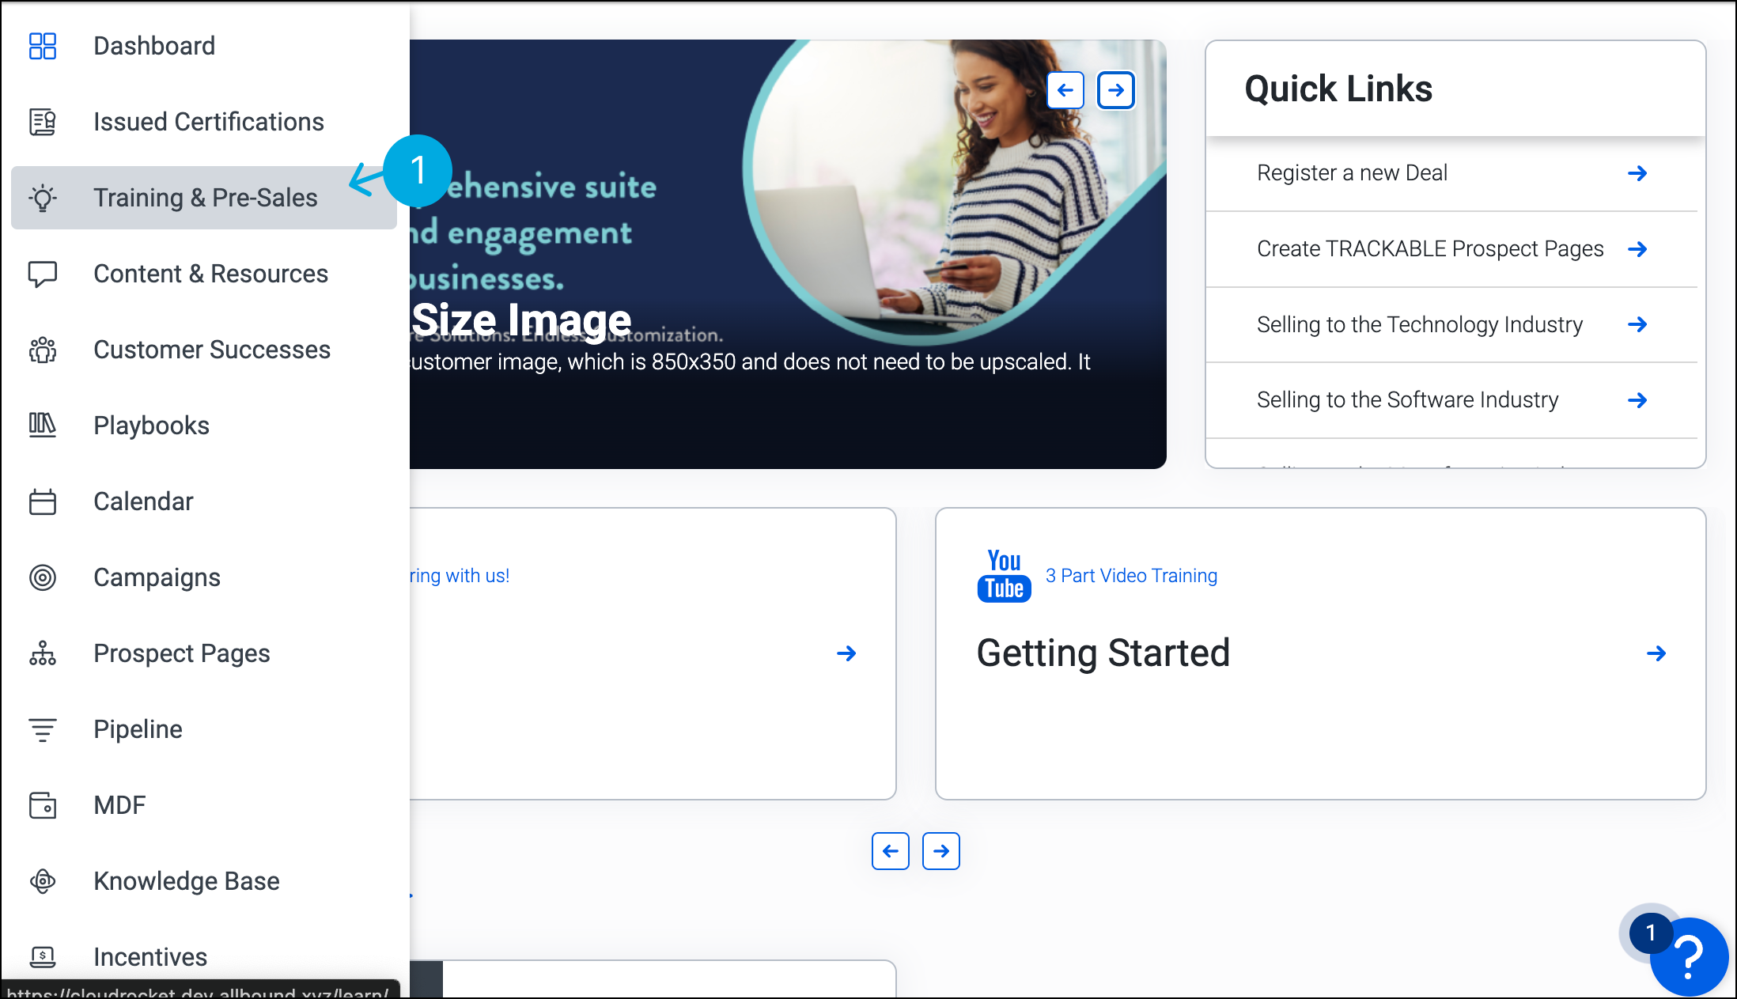Click the Calendar icon in sidebar

point(43,501)
